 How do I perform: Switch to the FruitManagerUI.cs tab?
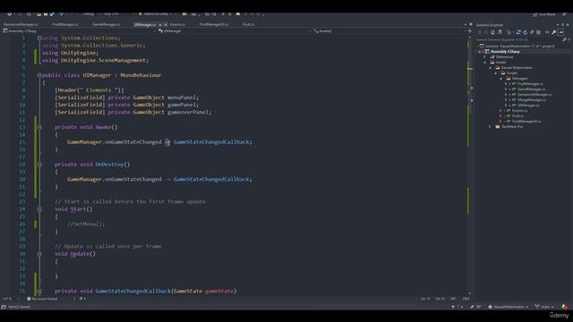pos(214,24)
